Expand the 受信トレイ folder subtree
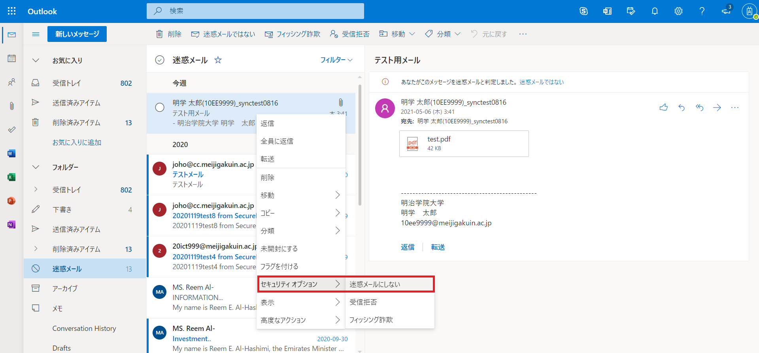The image size is (759, 353). coord(36,190)
